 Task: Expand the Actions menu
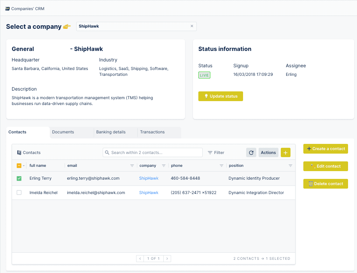(x=268, y=152)
